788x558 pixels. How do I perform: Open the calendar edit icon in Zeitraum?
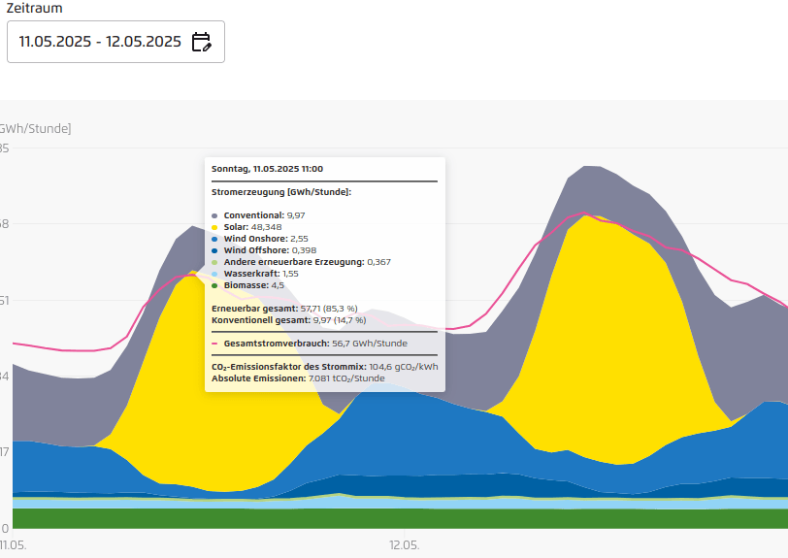(x=202, y=42)
